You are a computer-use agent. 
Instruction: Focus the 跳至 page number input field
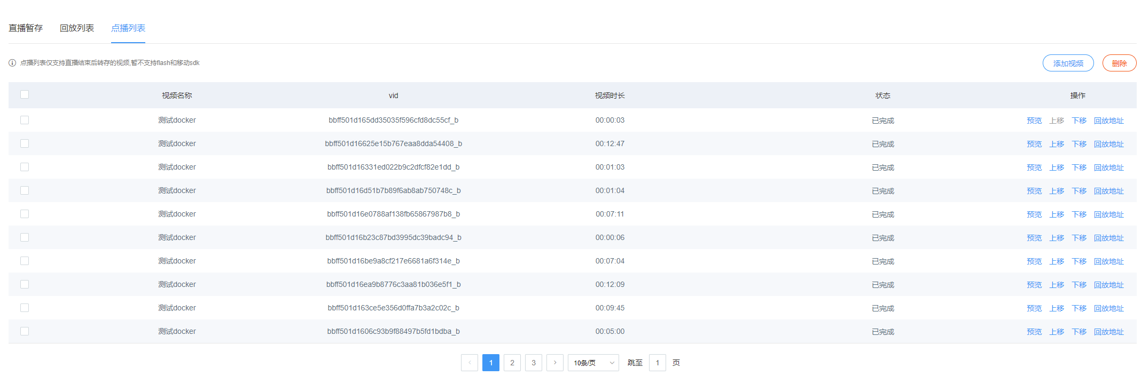coord(657,363)
